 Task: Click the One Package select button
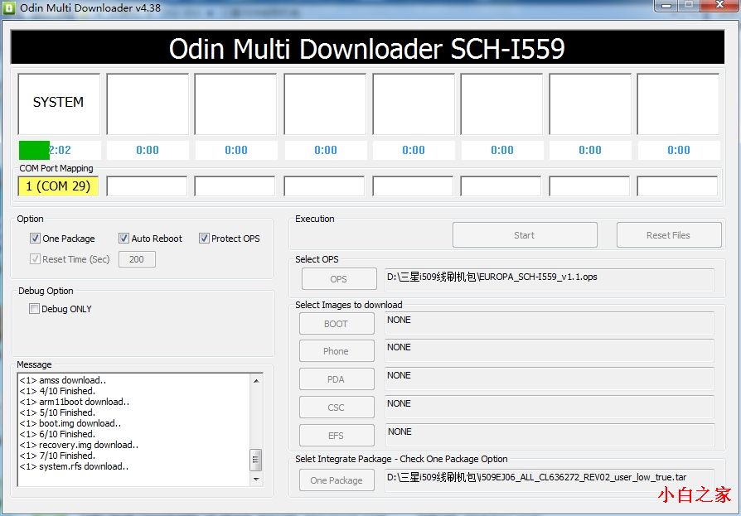click(337, 480)
